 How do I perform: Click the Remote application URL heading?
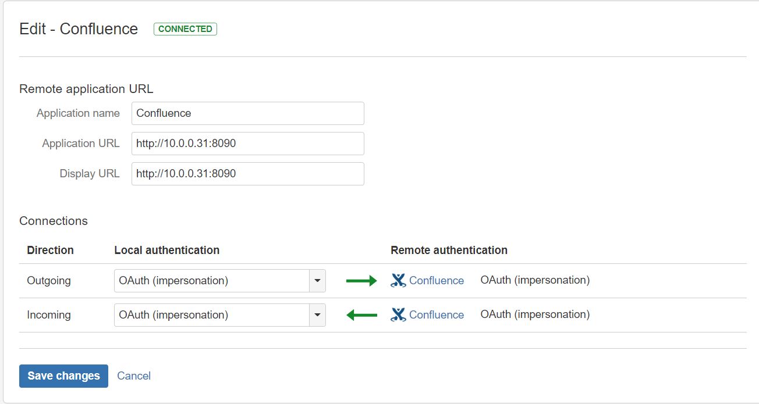(x=86, y=89)
